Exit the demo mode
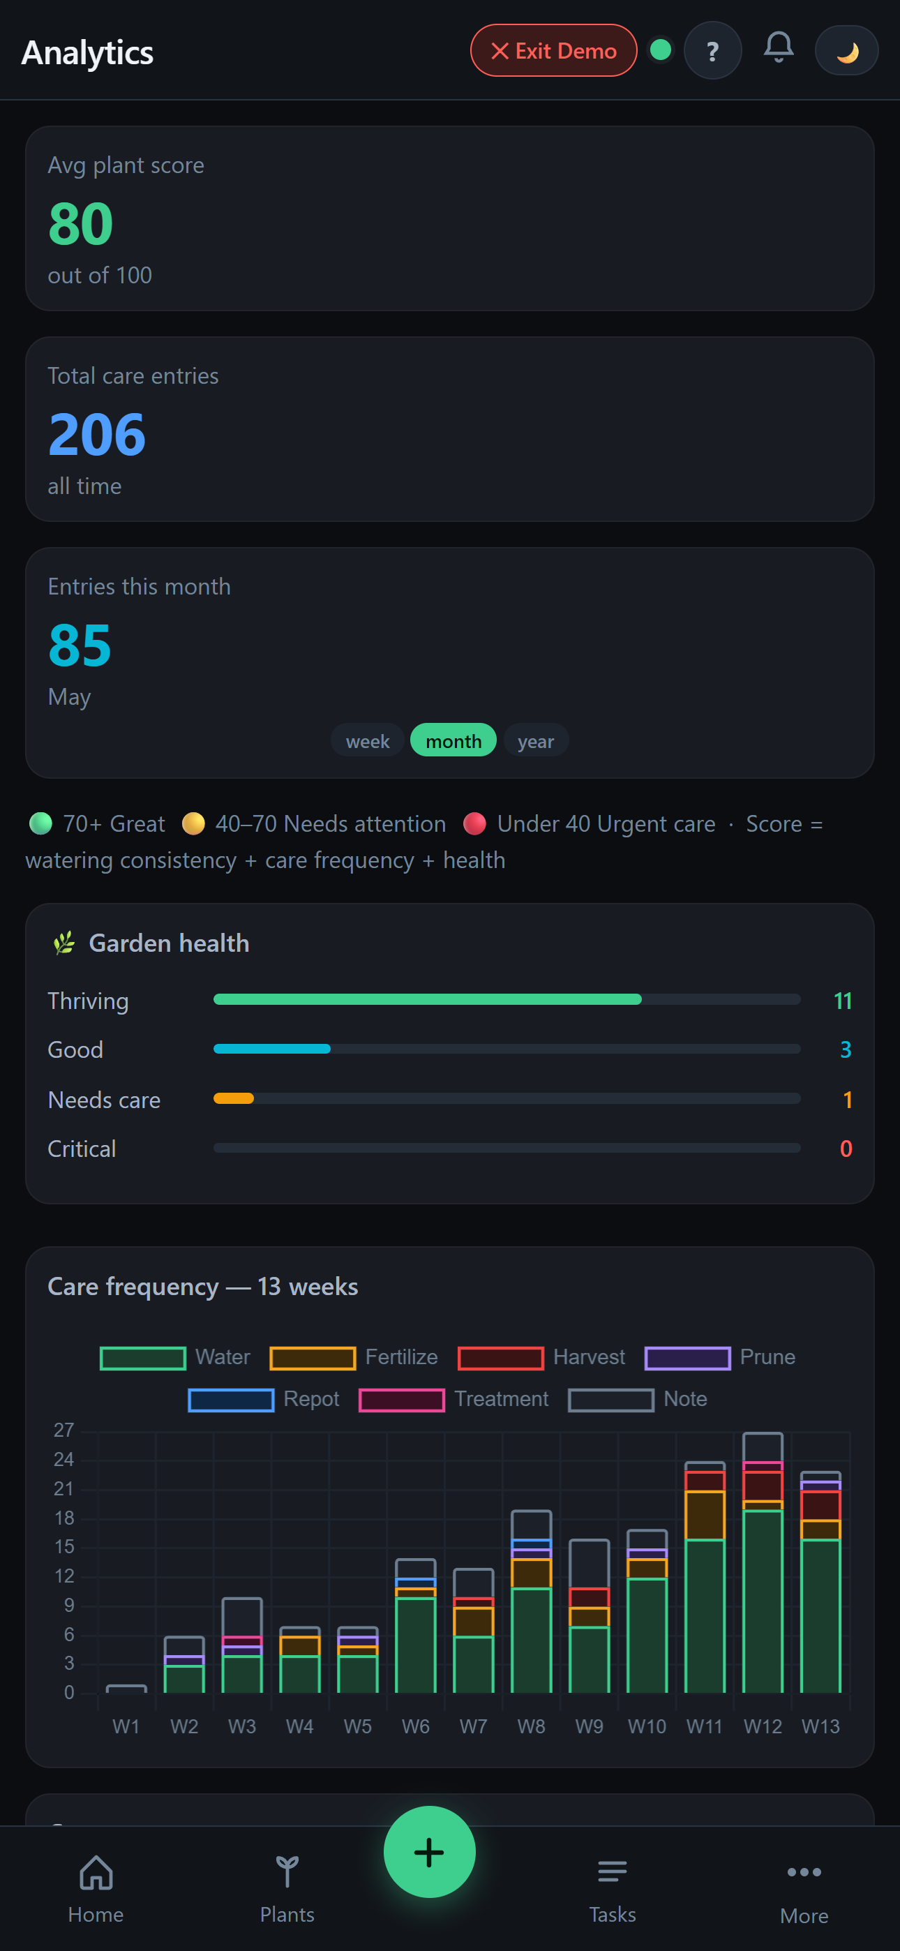Viewport: 900px width, 1951px height. point(554,51)
